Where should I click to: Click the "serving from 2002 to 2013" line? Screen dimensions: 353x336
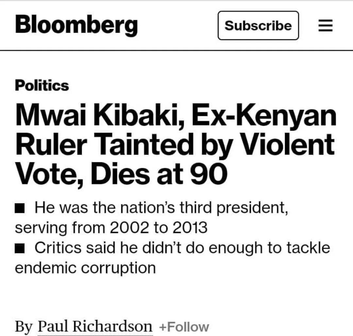tap(111, 228)
